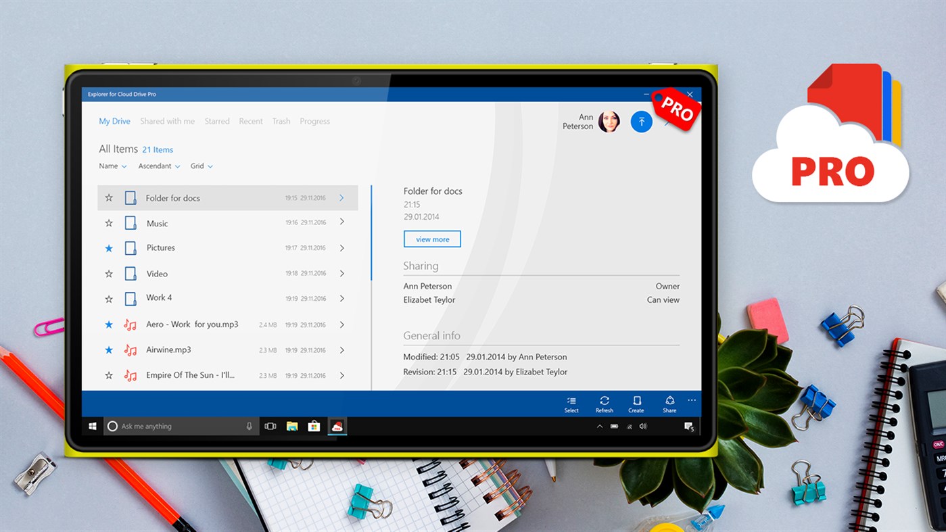Click the folder icon beside Folder for docs
946x532 pixels.
[x=130, y=197]
